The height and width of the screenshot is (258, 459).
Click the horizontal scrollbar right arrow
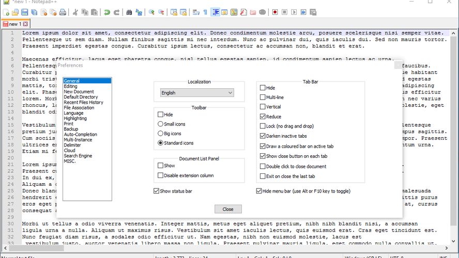tap(447, 248)
